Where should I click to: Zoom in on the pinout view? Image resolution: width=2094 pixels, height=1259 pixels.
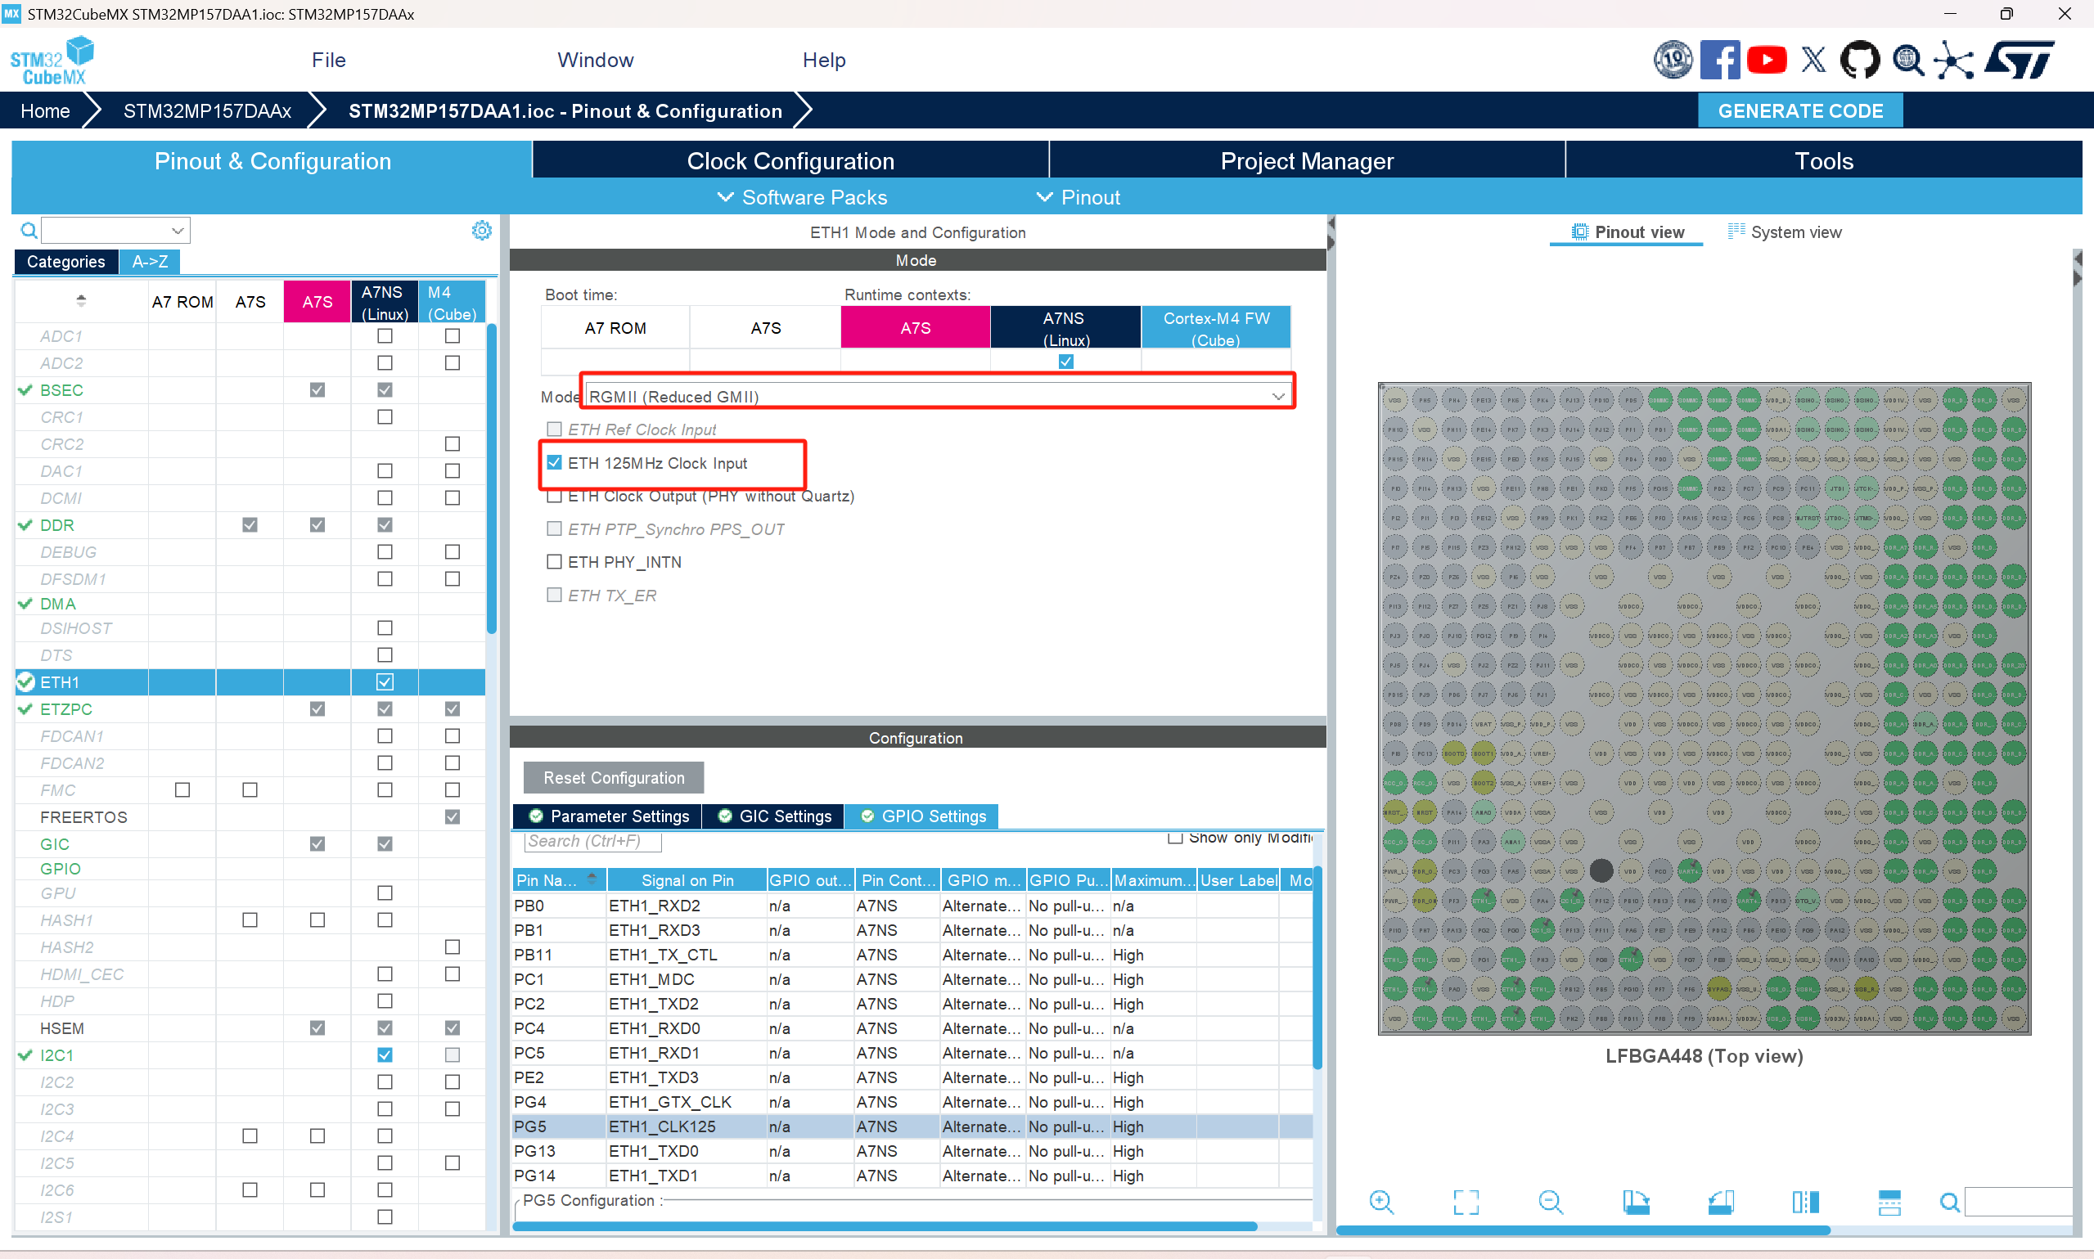click(1380, 1201)
